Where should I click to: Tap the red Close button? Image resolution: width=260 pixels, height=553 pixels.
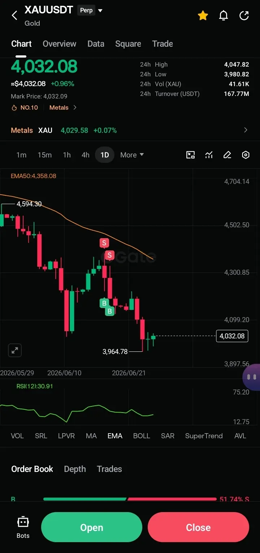click(x=198, y=527)
